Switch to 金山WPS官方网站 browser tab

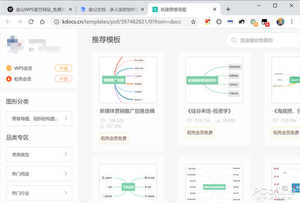[x=38, y=9]
